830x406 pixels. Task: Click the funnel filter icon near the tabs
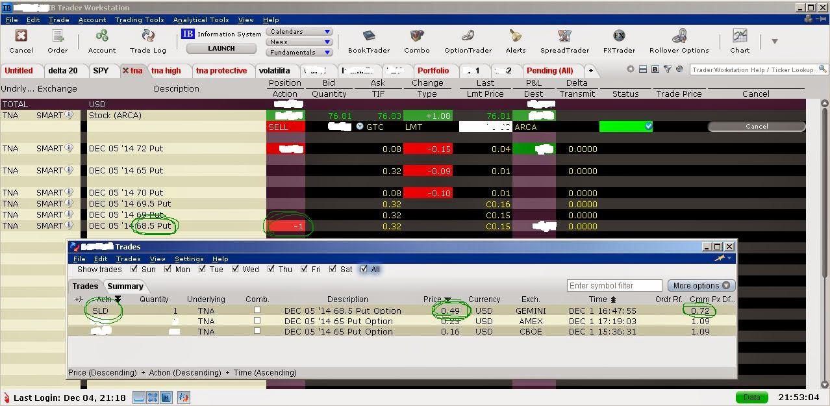[x=667, y=70]
